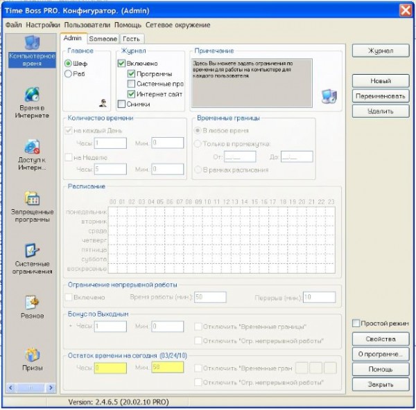Click the daily Часы input field
The height and width of the screenshot is (410, 416).
point(110,143)
